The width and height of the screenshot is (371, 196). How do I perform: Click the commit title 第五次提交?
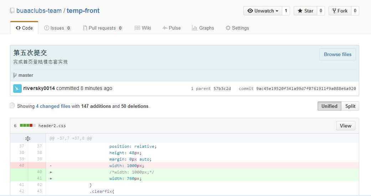[x=30, y=52]
